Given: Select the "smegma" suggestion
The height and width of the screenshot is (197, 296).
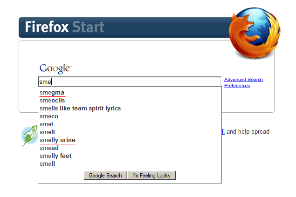Looking at the screenshot, I should point(130,93).
